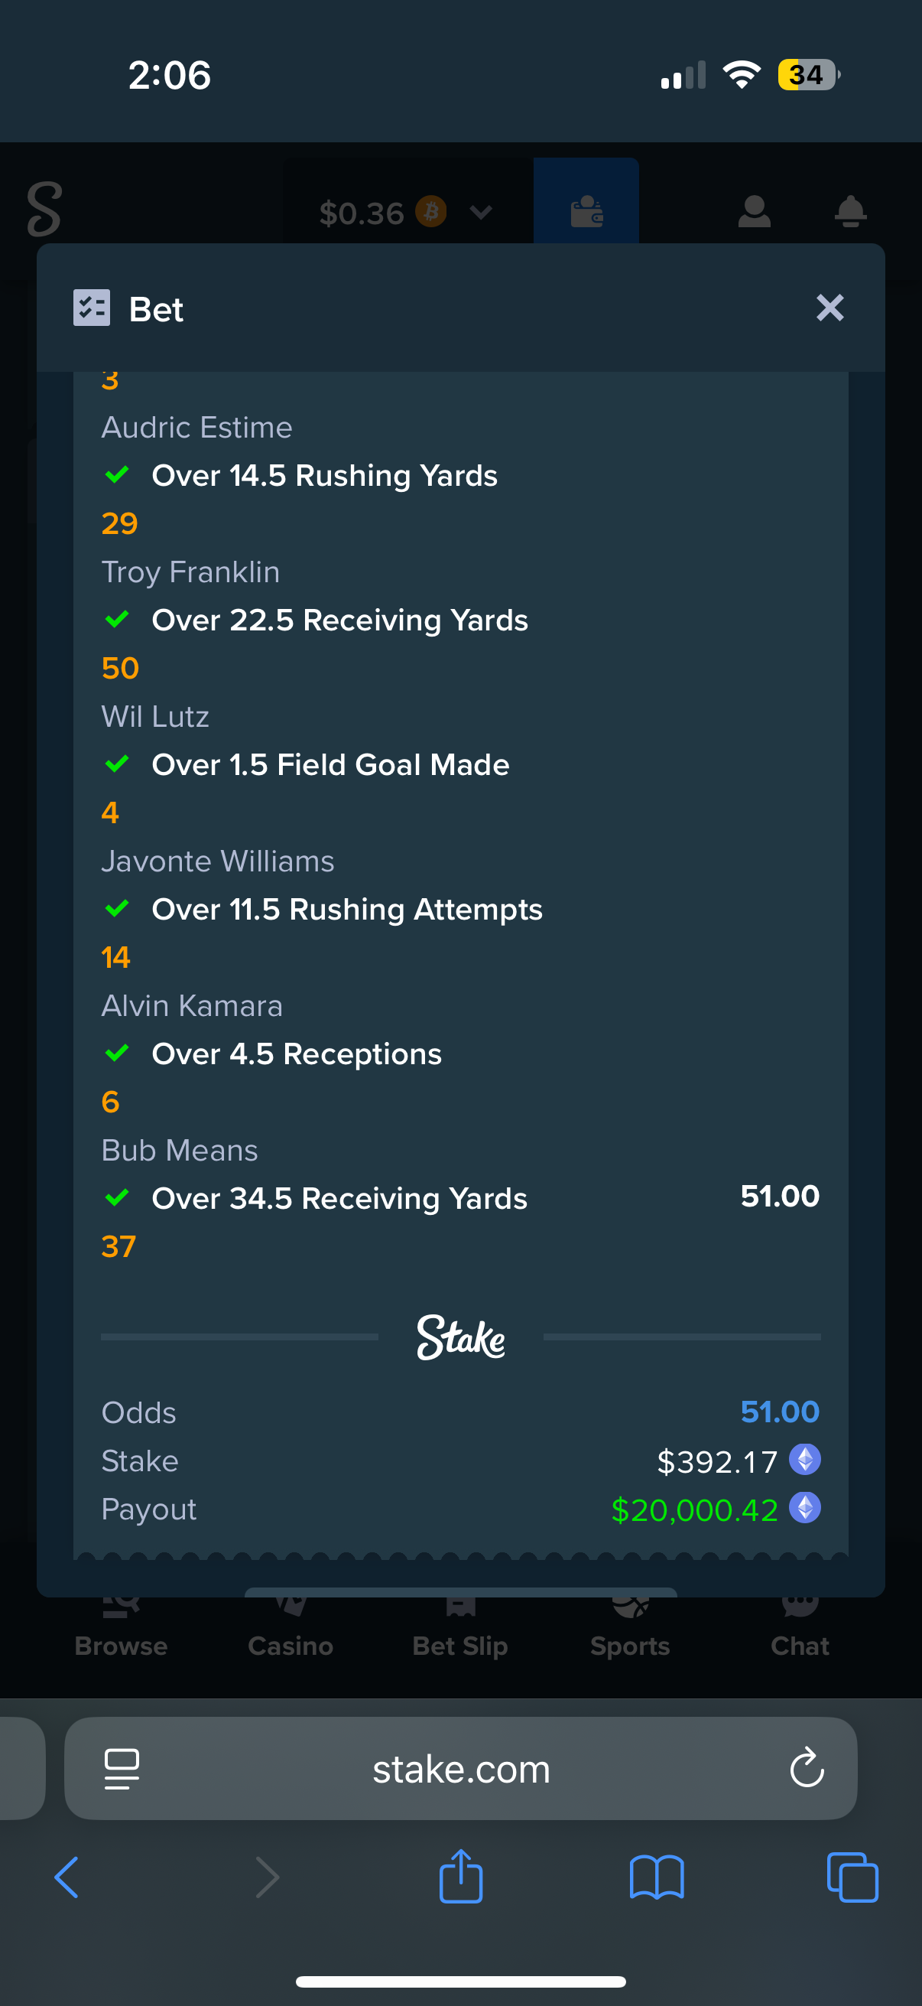Tap the Bub Means receiving yards leg
Image resolution: width=922 pixels, height=2006 pixels.
click(339, 1198)
